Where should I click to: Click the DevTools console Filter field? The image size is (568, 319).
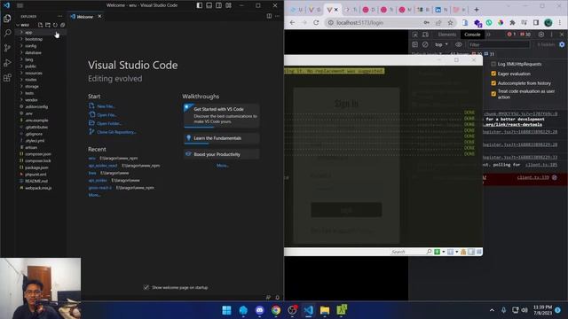(x=499, y=44)
